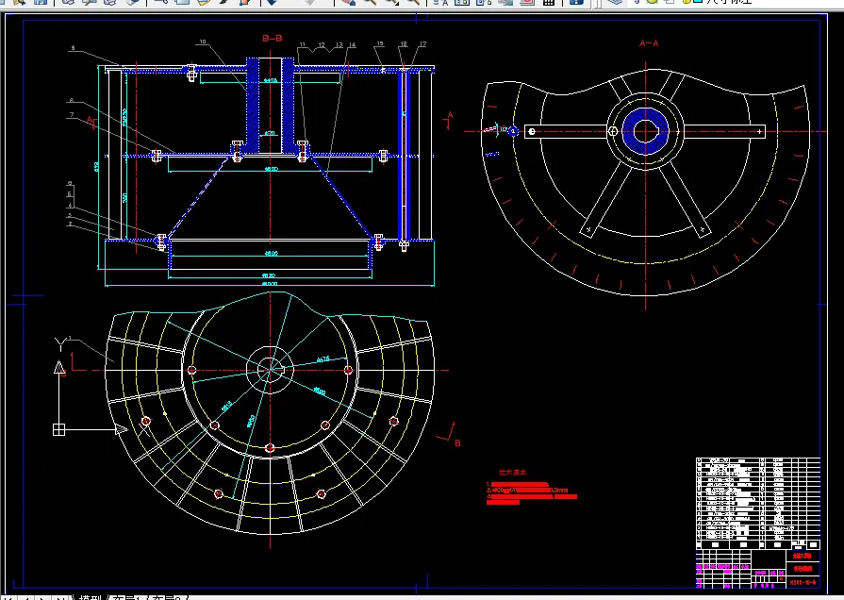Switch to the 布局2 layout tab
Viewport: 844px width, 600px height.
click(168, 597)
